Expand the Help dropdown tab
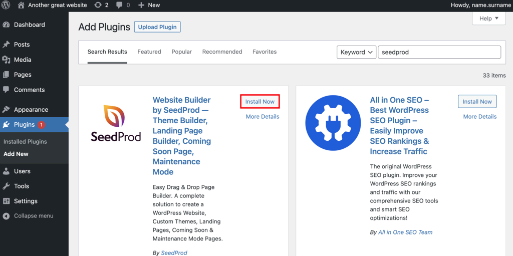 pyautogui.click(x=489, y=19)
